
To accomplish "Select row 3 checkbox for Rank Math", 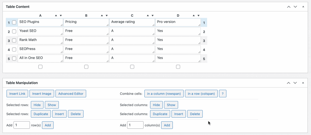I will pos(14,41).
